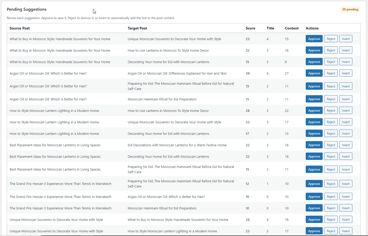Insert Unique Souvenirs link to How to Style Lantern Lighting
Screen dimensions: 368x236
click(x=346, y=231)
